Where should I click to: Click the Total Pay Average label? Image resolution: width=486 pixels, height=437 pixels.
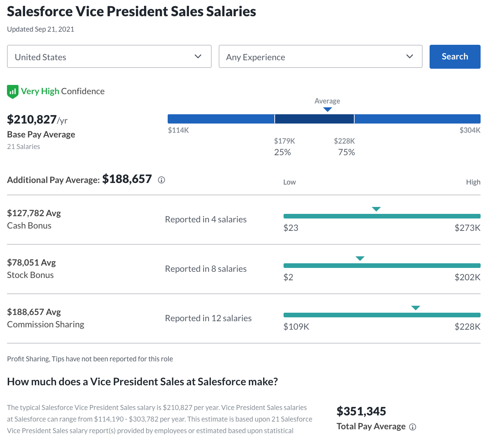pyautogui.click(x=371, y=426)
